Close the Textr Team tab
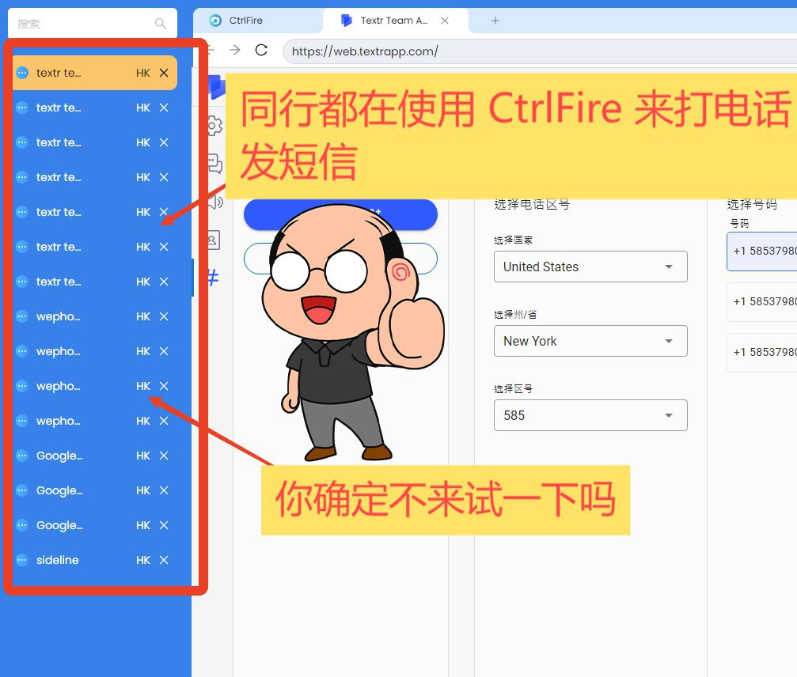The height and width of the screenshot is (677, 797). [445, 21]
